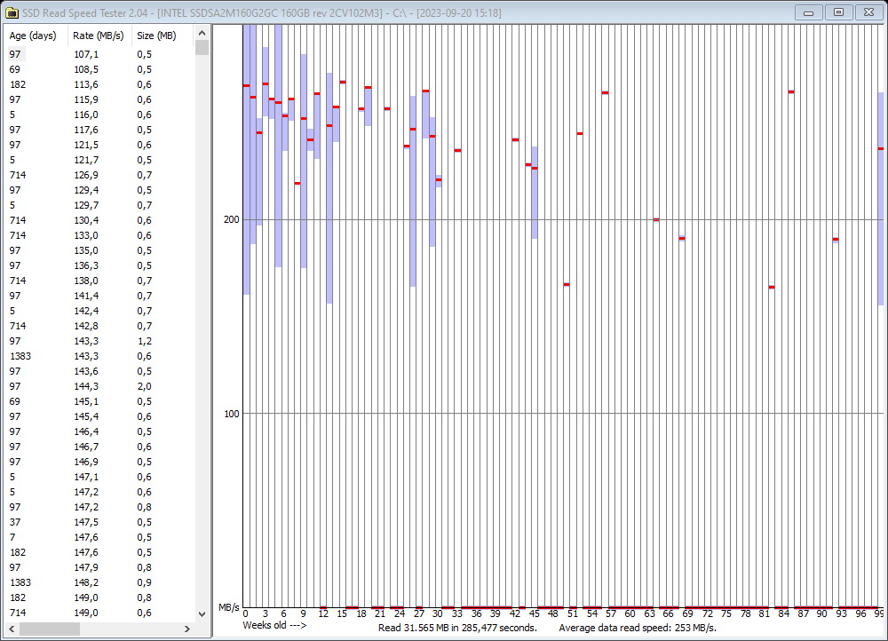Click the horizontal scrollbar thumb
This screenshot has width=888, height=641.
tap(49, 629)
